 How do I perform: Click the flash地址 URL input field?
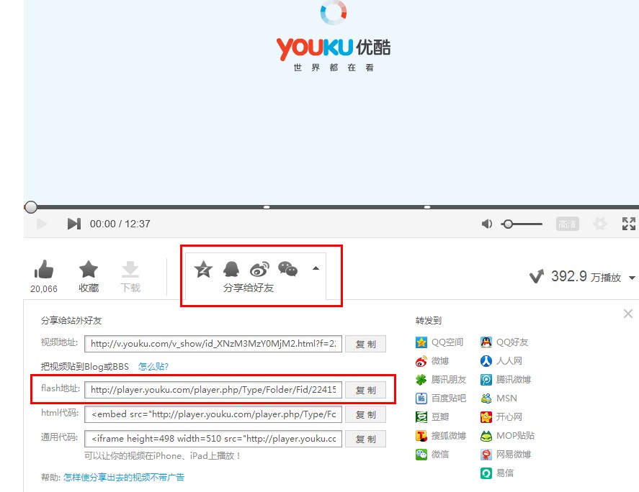point(213,390)
